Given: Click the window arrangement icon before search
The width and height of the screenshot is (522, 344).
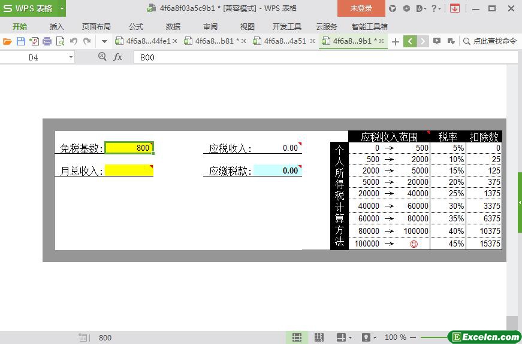Looking at the screenshot, I should point(451,41).
